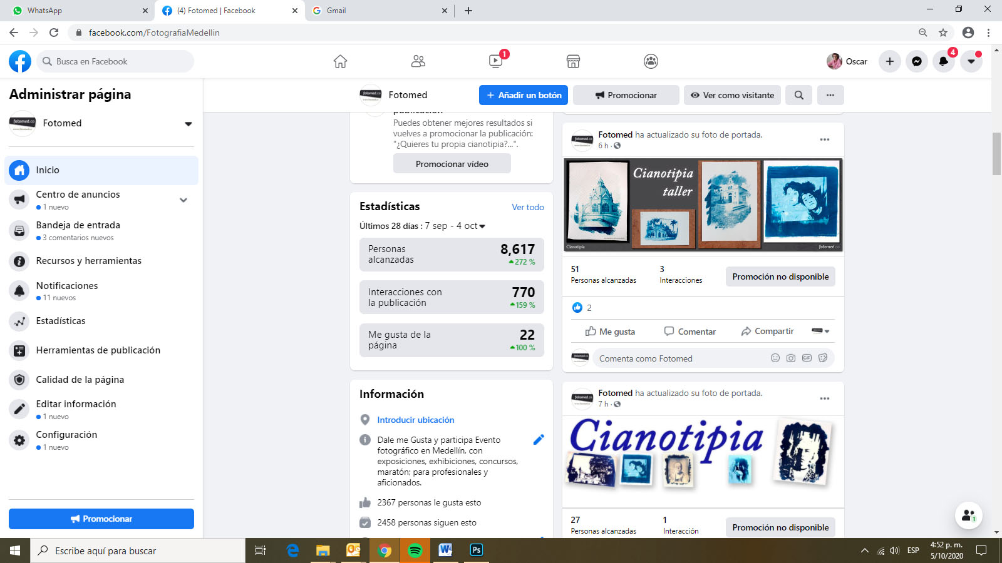Viewport: 1002px width, 563px height.
Task: Expand Centro de anuncios section
Action: 183,200
